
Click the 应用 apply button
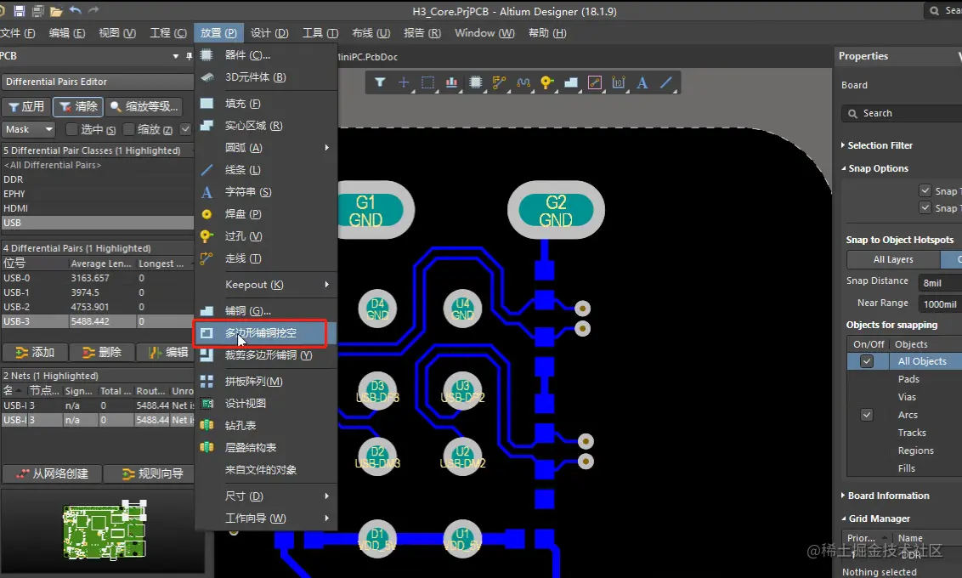(x=25, y=106)
